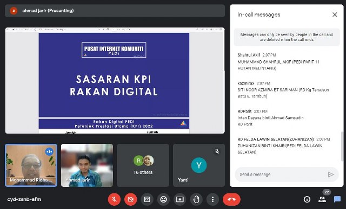Toggle closed captions button
The width and height of the screenshot is (346, 209).
coord(147,199)
